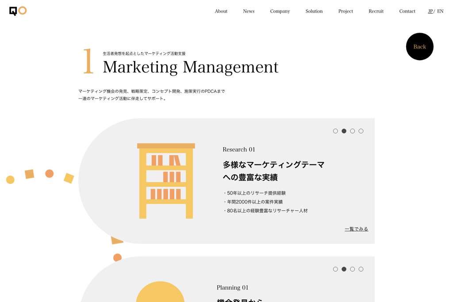Open the About menu item
Image resolution: width=453 pixels, height=302 pixels.
click(x=221, y=11)
